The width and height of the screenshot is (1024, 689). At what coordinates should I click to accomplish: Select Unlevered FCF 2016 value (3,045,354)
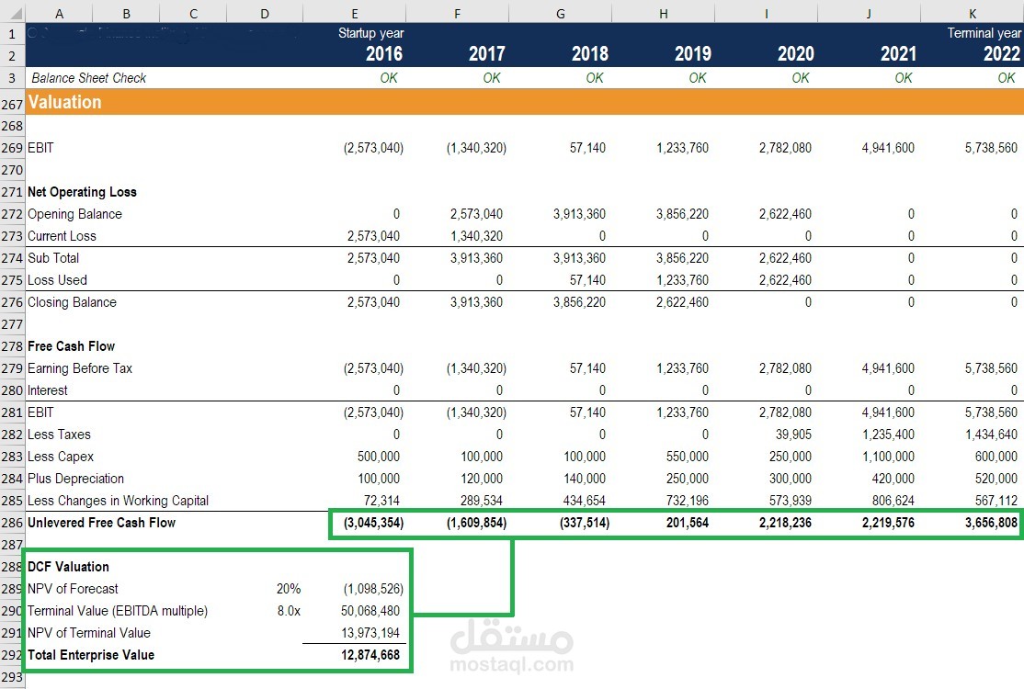[x=373, y=523]
